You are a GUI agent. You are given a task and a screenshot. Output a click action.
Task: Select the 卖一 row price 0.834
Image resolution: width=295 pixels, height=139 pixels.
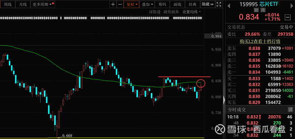[x=254, y=72]
